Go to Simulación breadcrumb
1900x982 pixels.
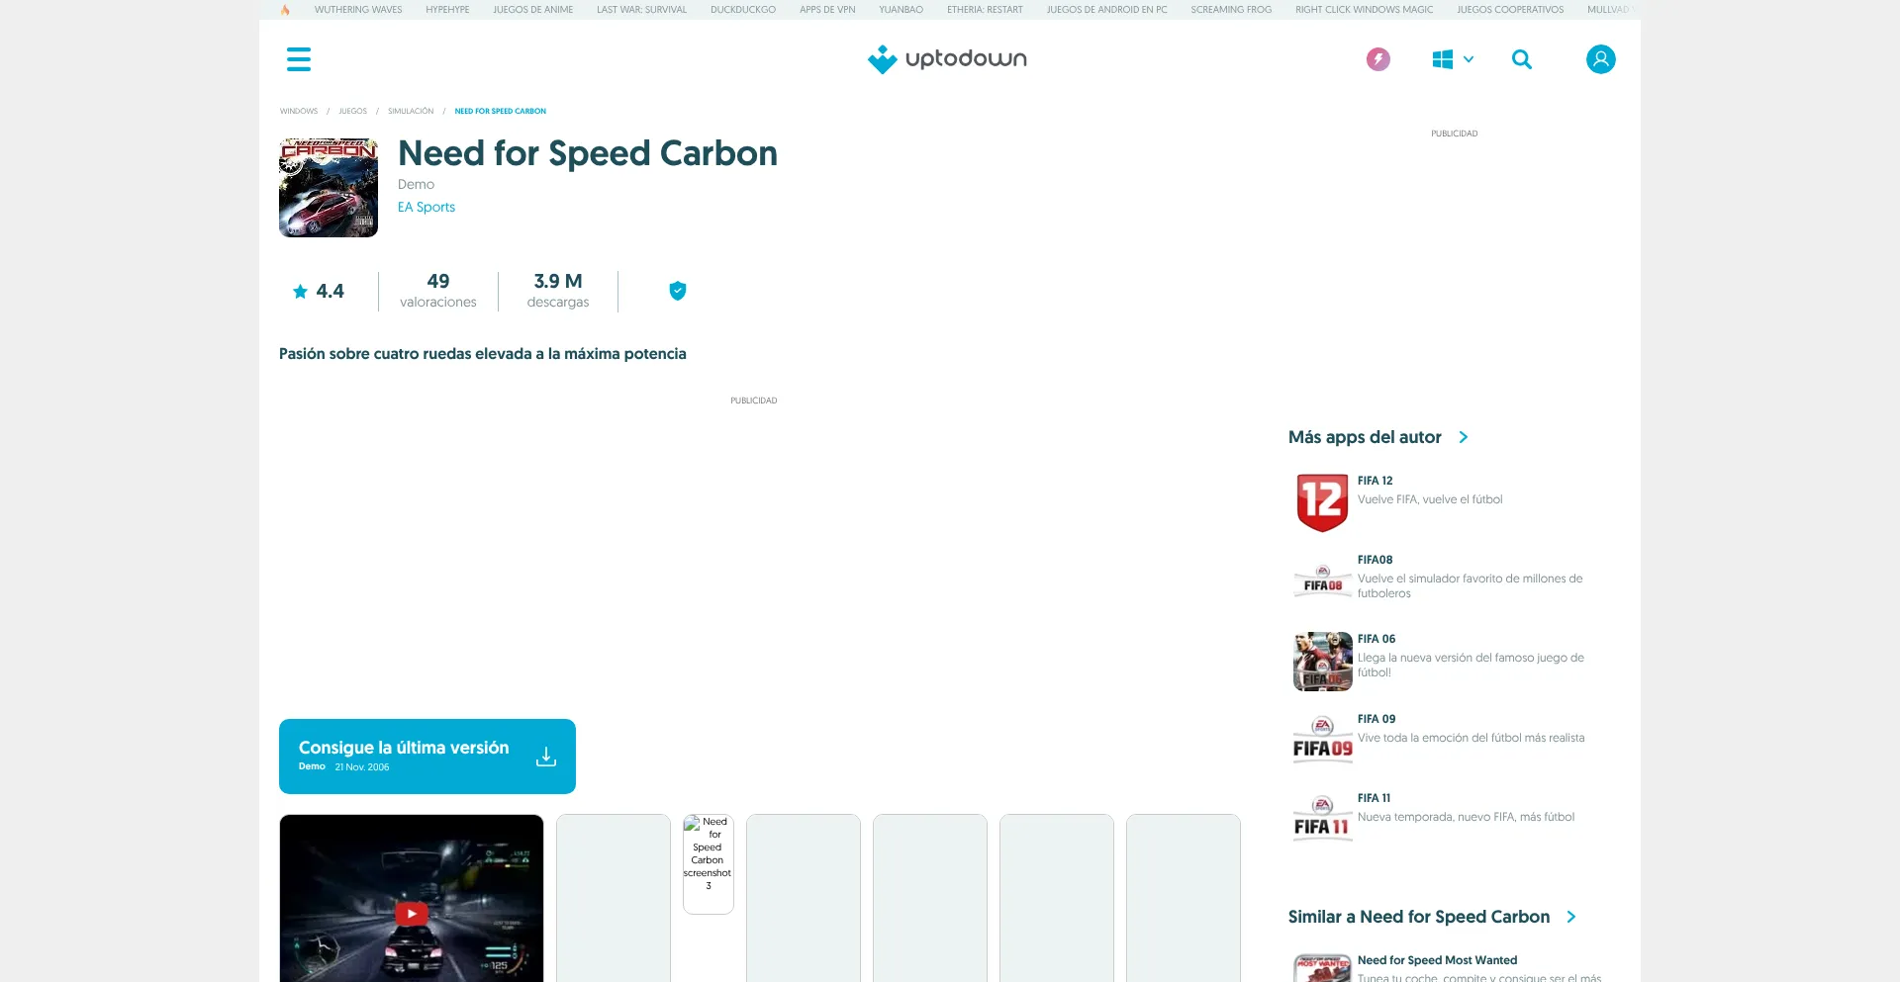411,112
